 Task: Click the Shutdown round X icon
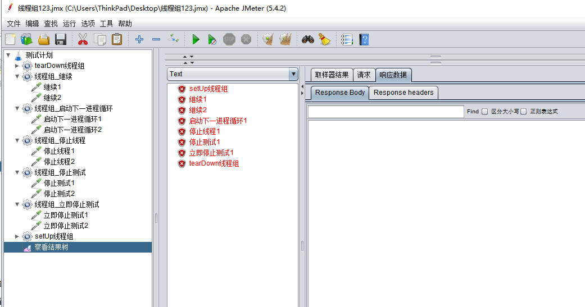pyautogui.click(x=246, y=39)
